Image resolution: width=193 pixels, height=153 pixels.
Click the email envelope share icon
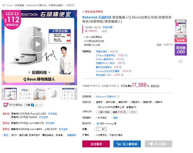[x=41, y=105]
